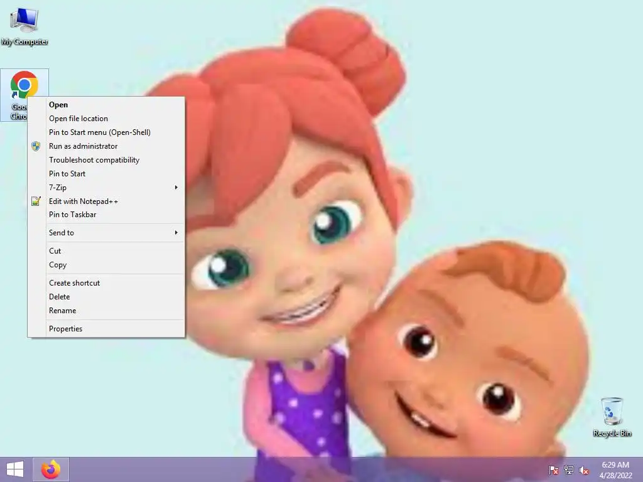Choose Cut from the context menu
Viewport: 643px width, 482px height.
[x=106, y=251]
